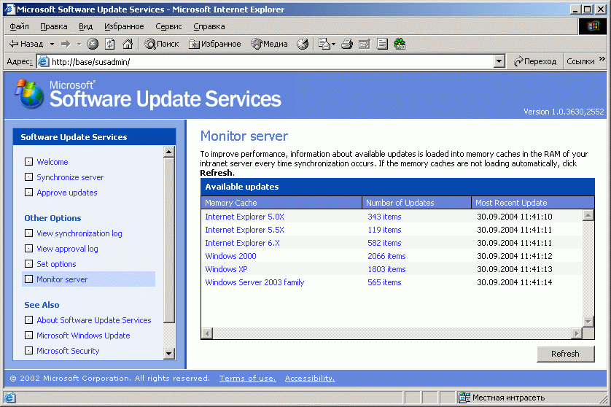Open Approve updates link
Viewport: 611px width, 407px height.
coord(67,193)
